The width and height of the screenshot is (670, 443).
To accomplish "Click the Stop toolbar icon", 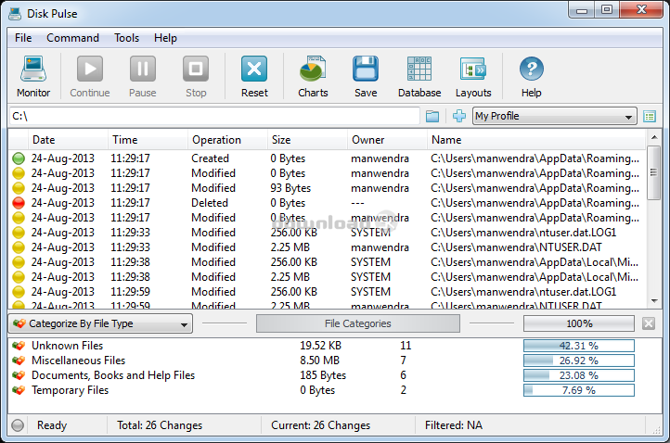I will 196,69.
